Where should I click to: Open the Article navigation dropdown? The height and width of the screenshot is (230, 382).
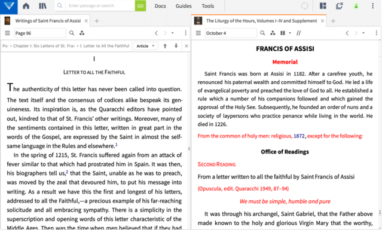pyautogui.click(x=145, y=46)
